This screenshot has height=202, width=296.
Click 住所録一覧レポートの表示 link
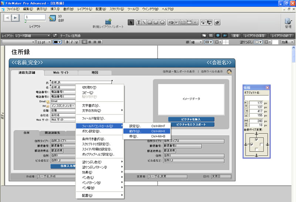[179, 72]
